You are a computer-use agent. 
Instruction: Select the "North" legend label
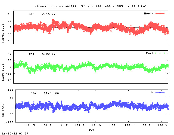[x=149, y=14]
